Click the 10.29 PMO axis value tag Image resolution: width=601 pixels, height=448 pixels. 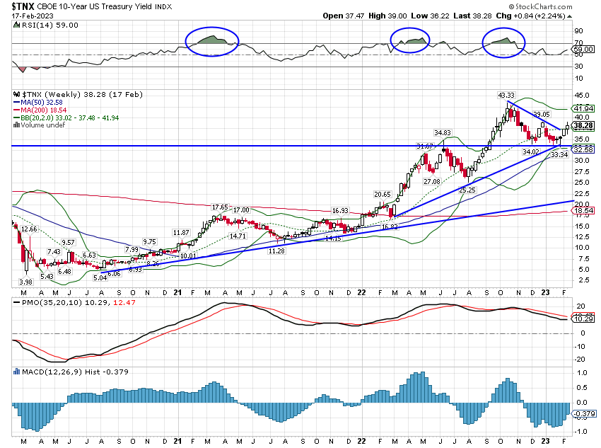[583, 318]
